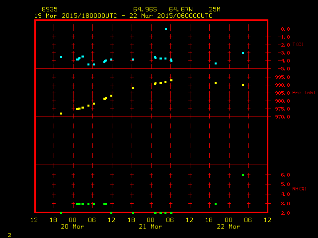
Task: Click the 3.0 humidity tick label
Action: coord(285,204)
